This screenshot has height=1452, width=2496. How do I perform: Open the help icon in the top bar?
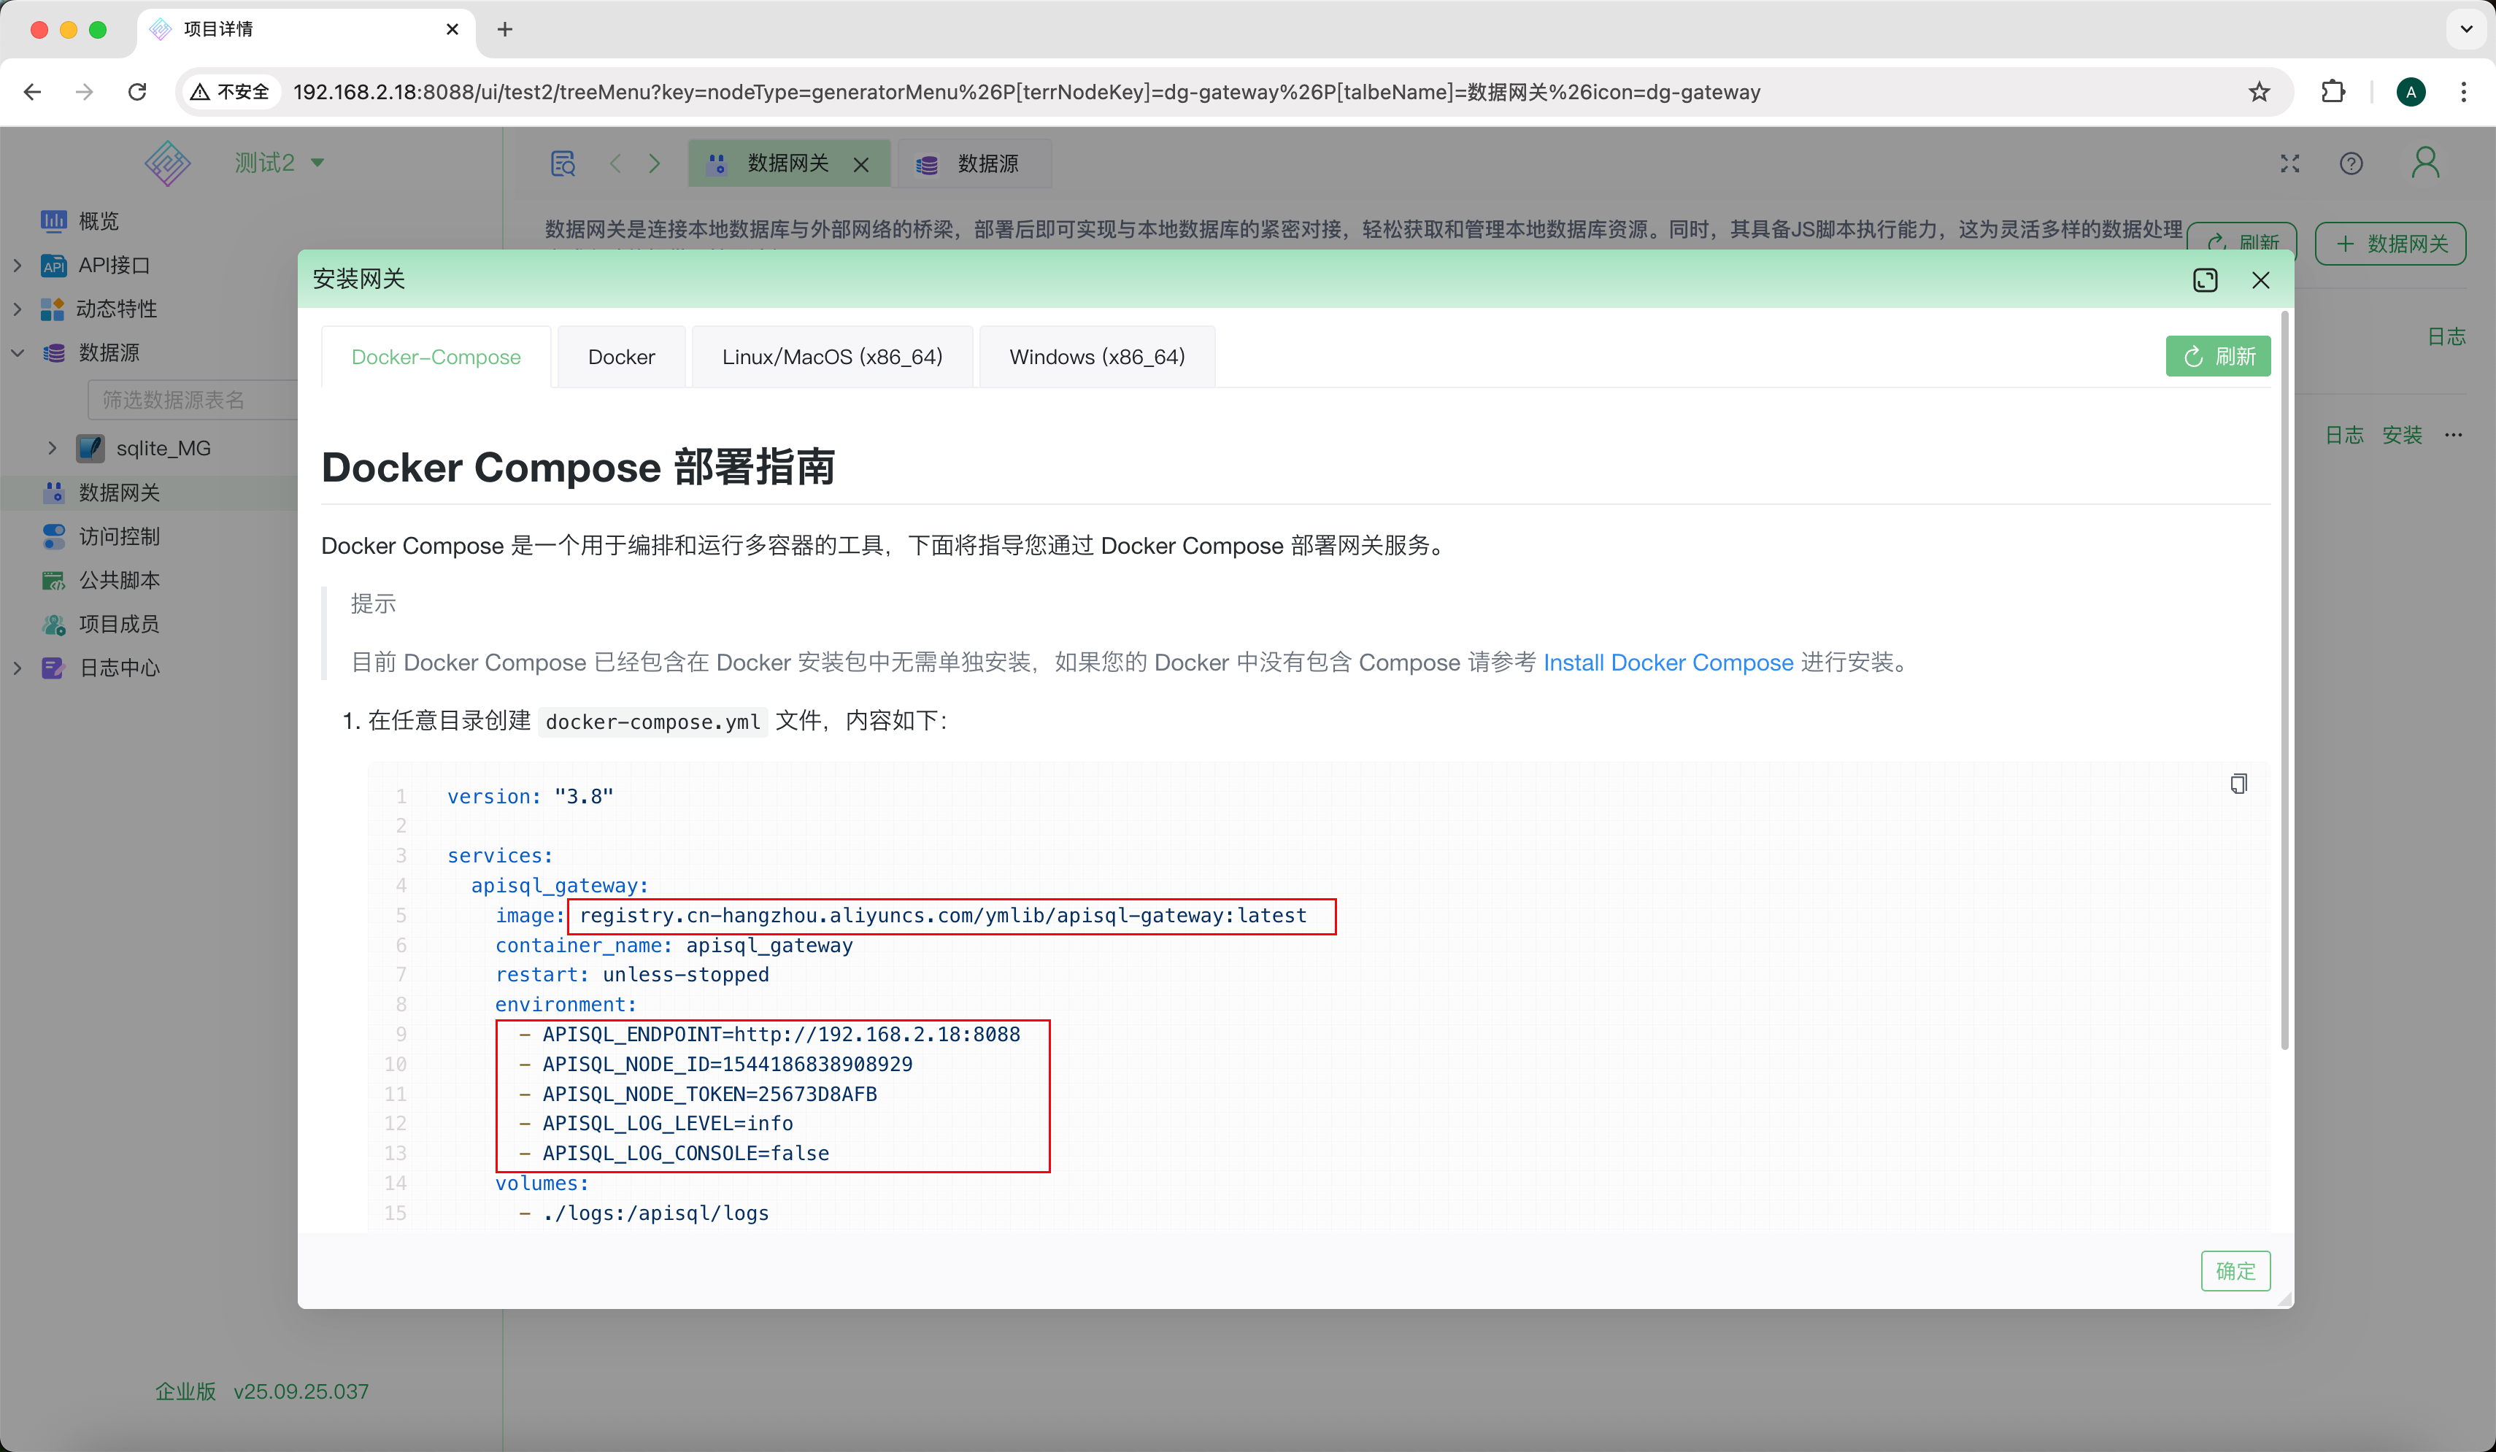tap(2352, 163)
